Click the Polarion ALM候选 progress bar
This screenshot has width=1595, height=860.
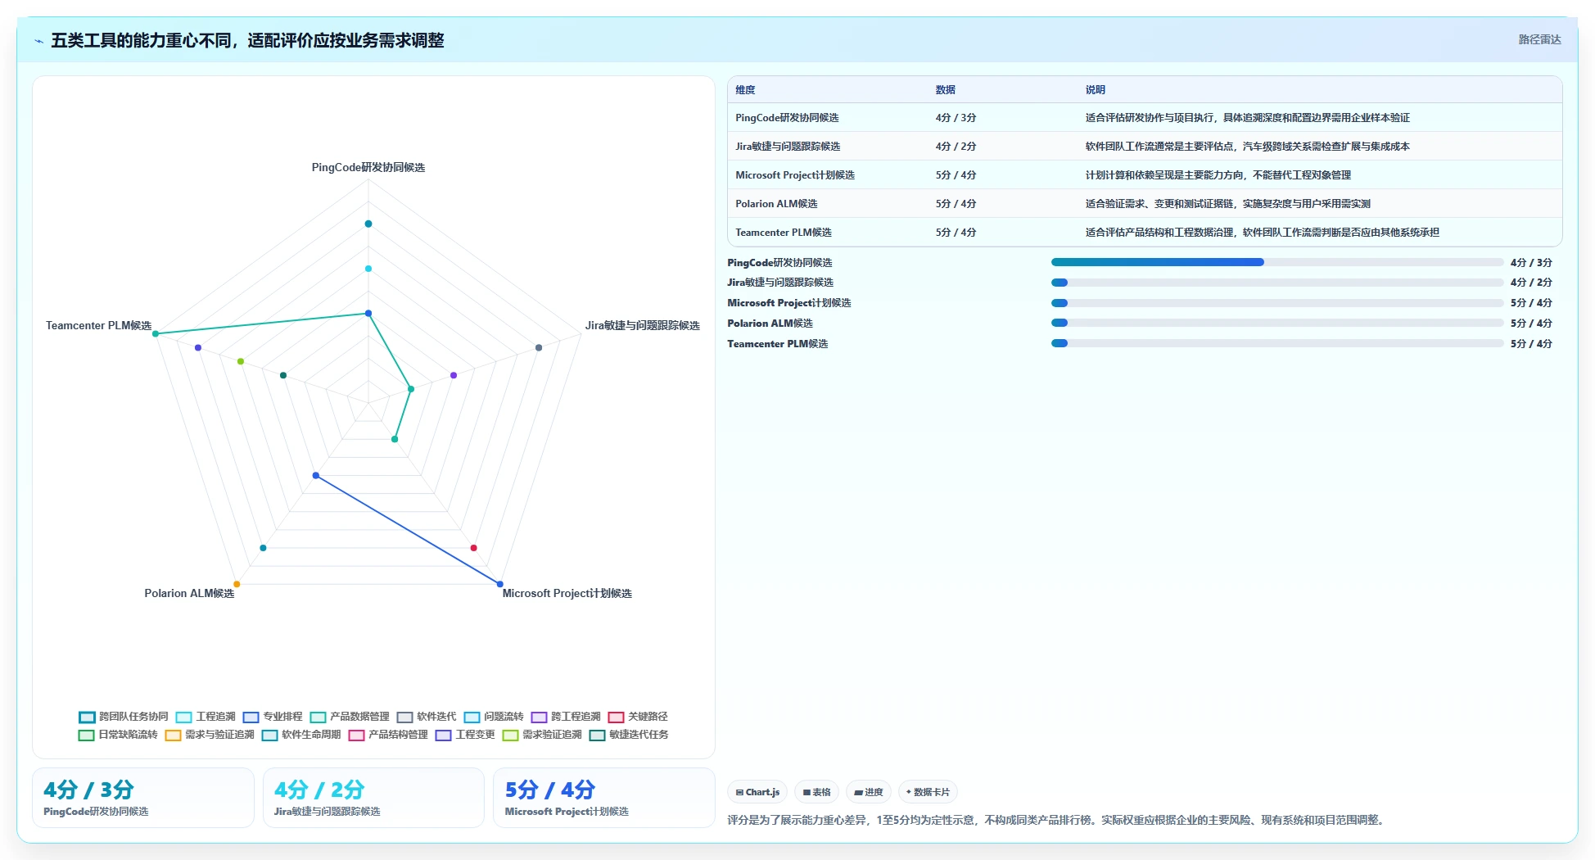pos(1277,324)
